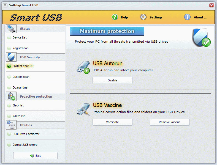The height and width of the screenshot is (165, 217).
Task: Click the Proactive protection knight icon
Action: click(x=11, y=96)
